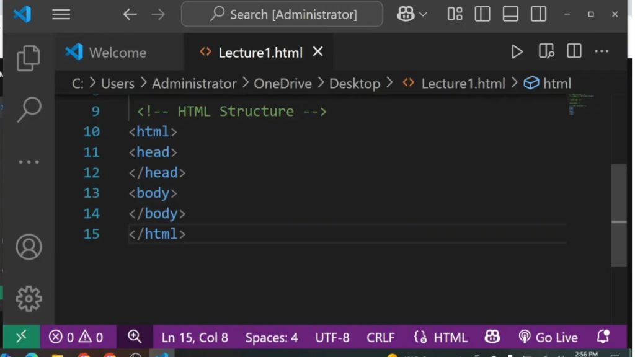635x357 pixels.
Task: Select the OneDrive breadcrumb
Action: point(283,84)
